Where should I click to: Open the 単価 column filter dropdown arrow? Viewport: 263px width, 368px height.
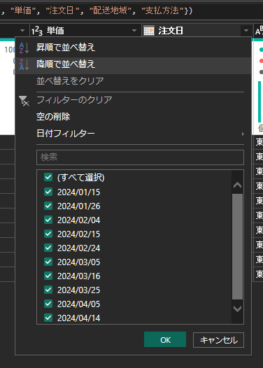click(x=134, y=31)
